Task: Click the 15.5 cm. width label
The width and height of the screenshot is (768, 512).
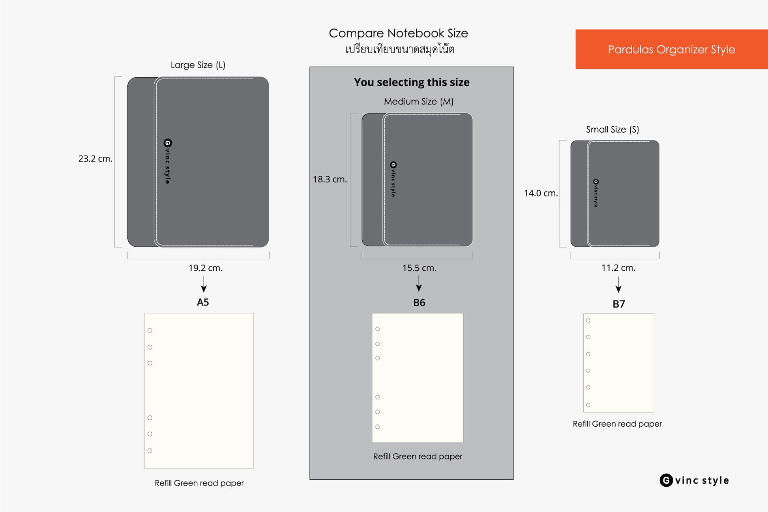Action: 419,268
